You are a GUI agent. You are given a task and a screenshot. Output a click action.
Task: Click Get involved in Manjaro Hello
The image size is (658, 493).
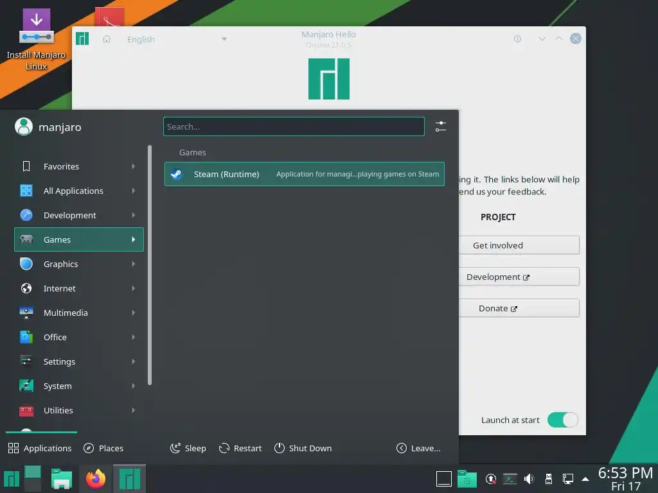coord(519,245)
